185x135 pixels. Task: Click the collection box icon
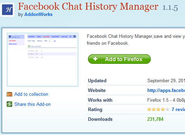[9, 94]
